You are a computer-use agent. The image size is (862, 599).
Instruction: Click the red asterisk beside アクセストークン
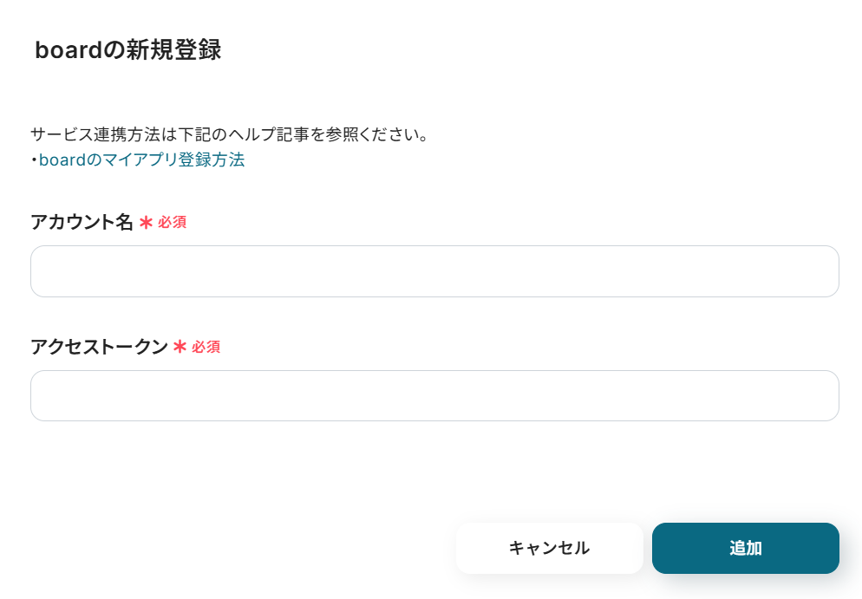coord(180,347)
